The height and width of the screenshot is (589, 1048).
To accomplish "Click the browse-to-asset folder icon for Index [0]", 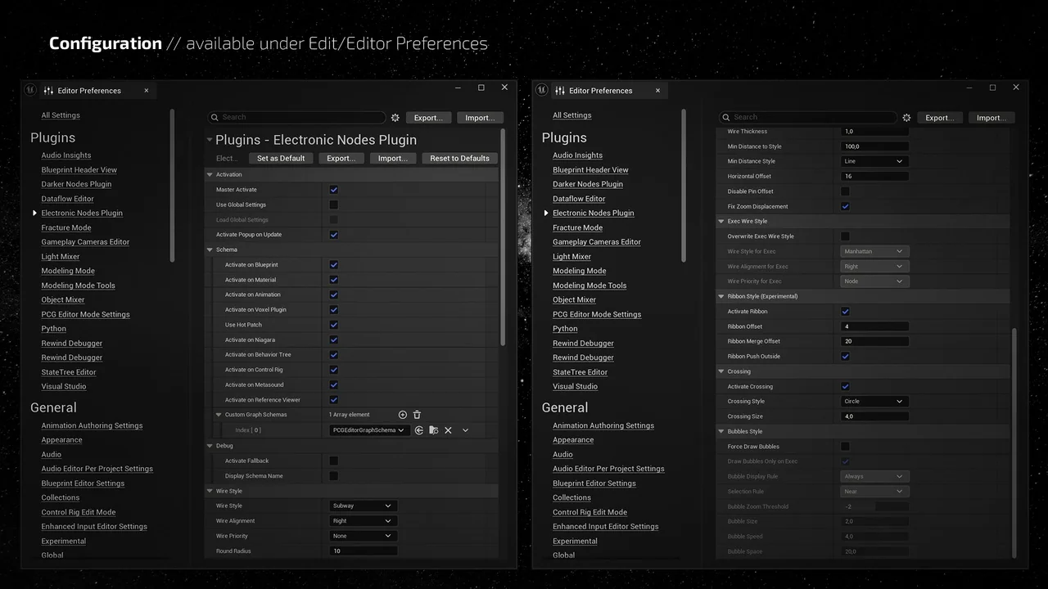I will coord(433,429).
